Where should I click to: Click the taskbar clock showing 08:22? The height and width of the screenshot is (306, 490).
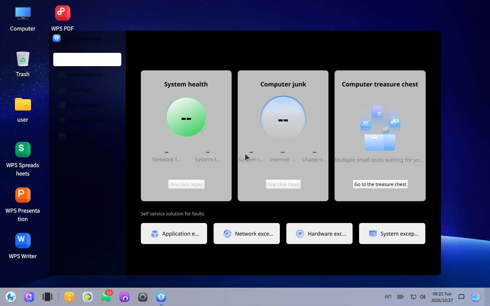pos(442,297)
